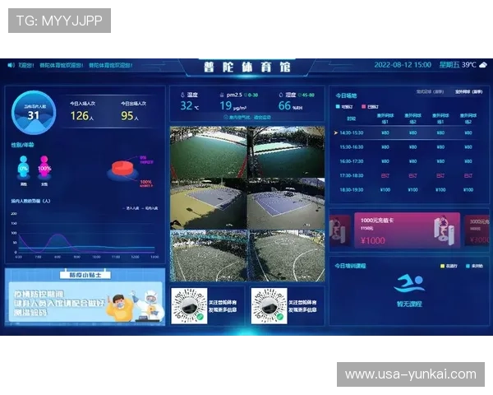Open the middle-left tennis court camera feed

[209, 203]
